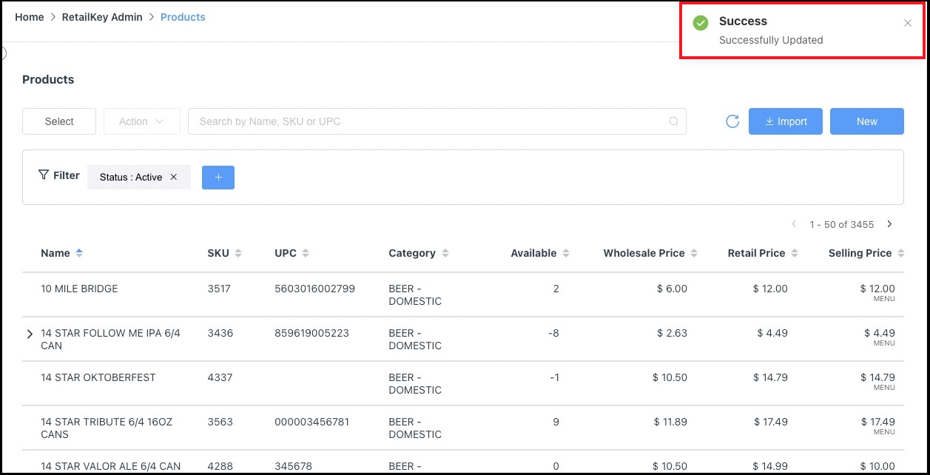The width and height of the screenshot is (930, 475).
Task: Sort by SKU column arrows
Action: click(x=238, y=253)
